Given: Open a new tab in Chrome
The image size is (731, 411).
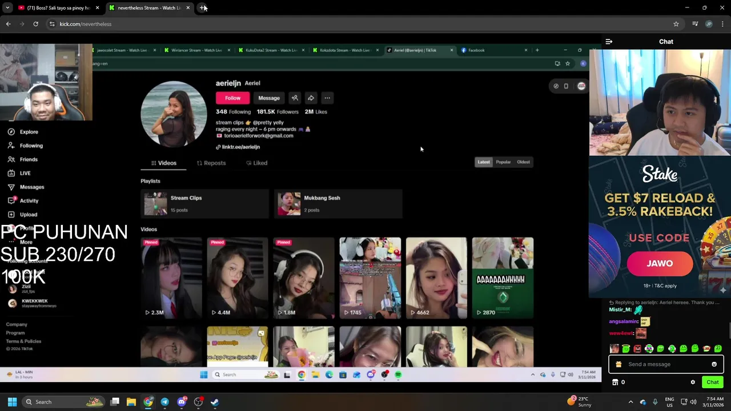Looking at the screenshot, I should pos(203,8).
